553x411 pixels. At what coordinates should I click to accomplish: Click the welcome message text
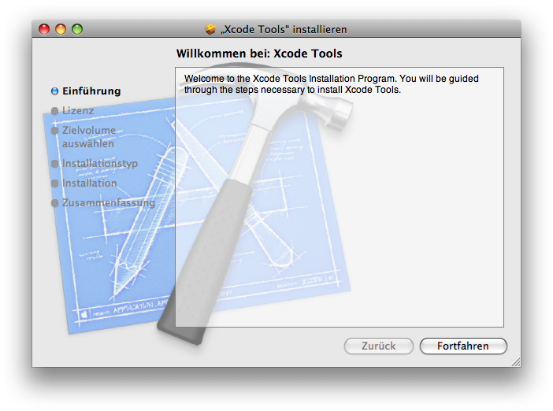click(x=331, y=84)
